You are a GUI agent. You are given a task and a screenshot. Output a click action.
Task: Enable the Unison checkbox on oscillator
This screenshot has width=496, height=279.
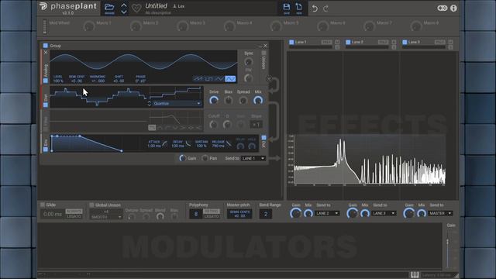[263, 53]
